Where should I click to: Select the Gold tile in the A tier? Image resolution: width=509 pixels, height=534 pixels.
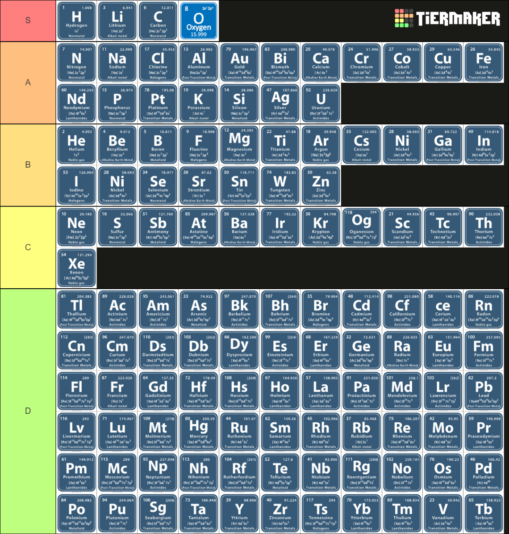tap(239, 62)
